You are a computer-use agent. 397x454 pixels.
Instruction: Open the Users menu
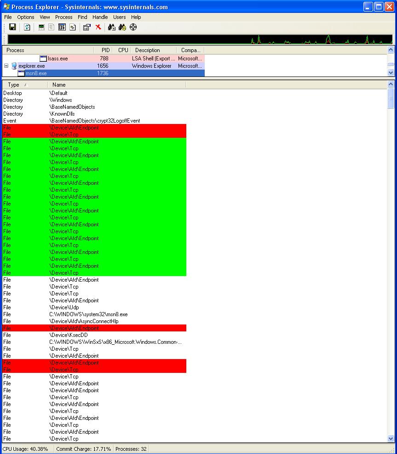point(119,17)
